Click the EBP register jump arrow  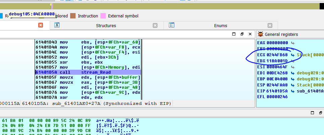(x=293, y=79)
